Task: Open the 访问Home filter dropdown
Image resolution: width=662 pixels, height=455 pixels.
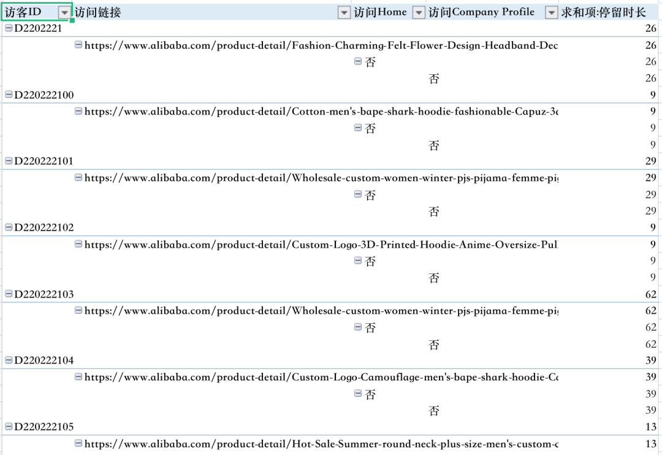Action: coord(419,13)
